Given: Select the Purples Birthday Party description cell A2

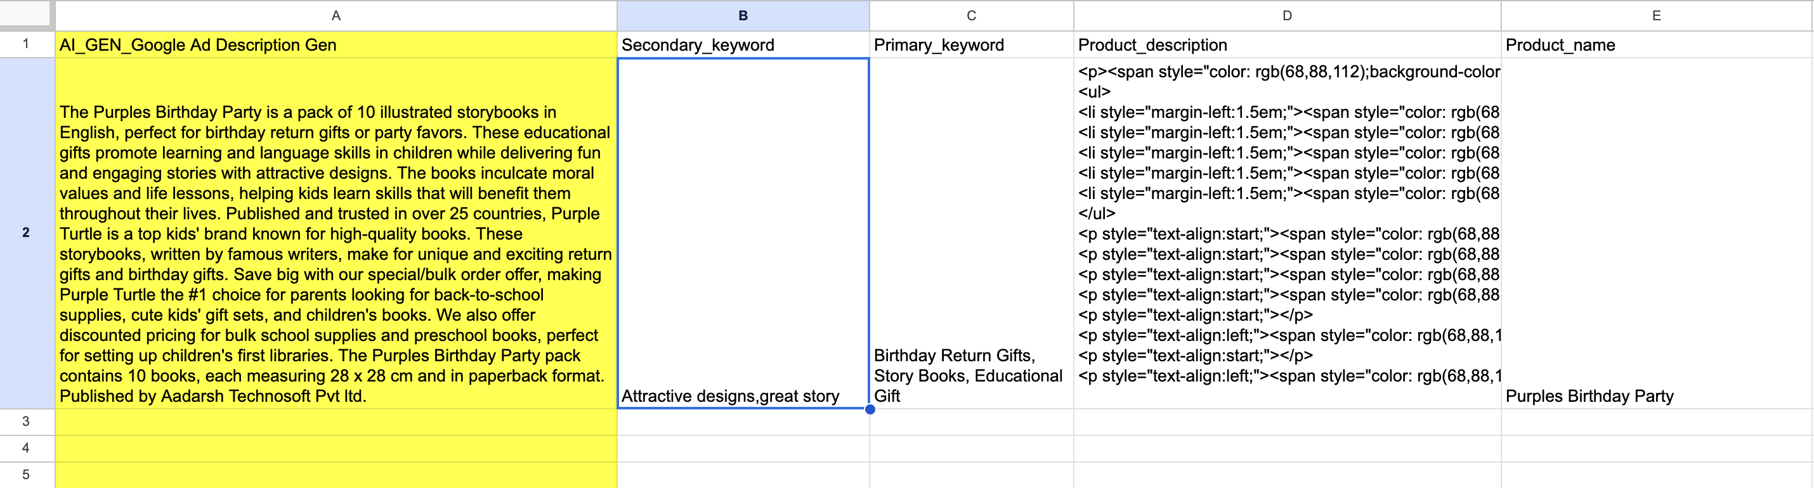Looking at the screenshot, I should pos(336,233).
